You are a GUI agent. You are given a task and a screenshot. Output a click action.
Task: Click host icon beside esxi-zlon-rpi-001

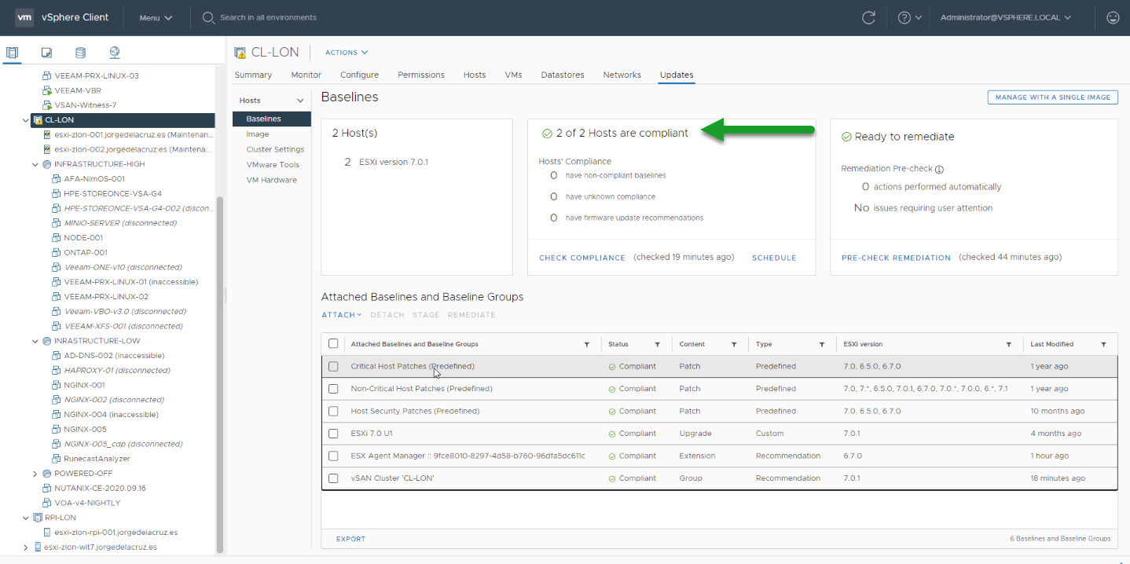(x=47, y=533)
